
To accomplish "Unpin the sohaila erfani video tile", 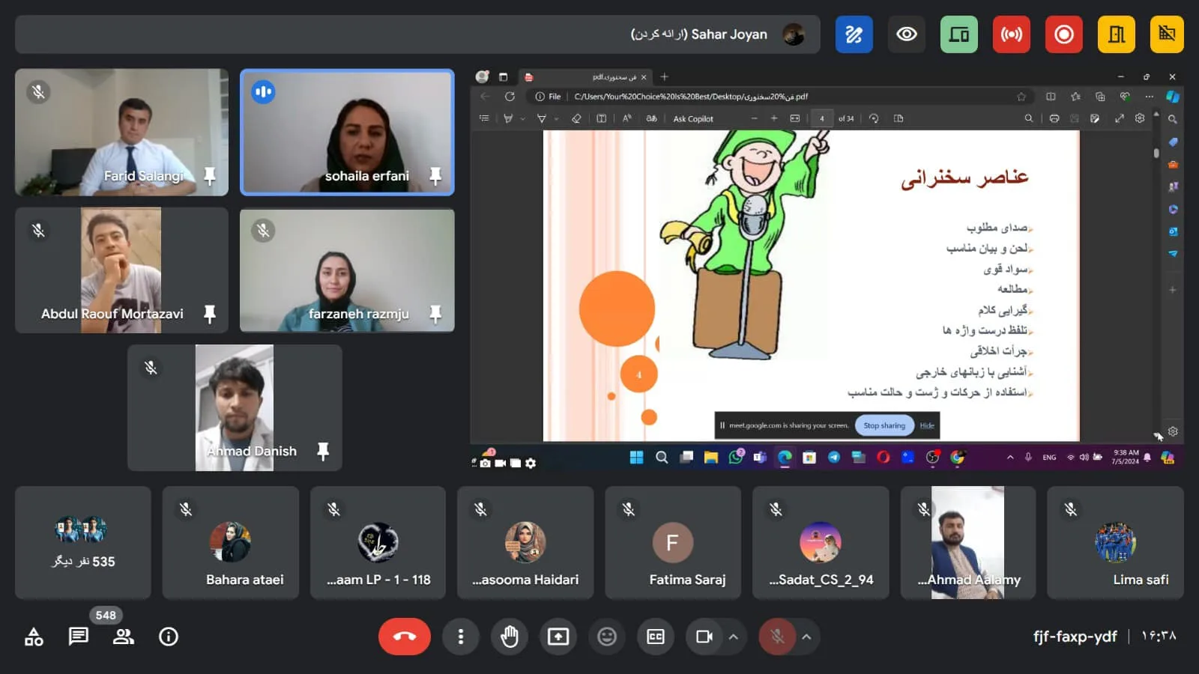I will pyautogui.click(x=435, y=176).
